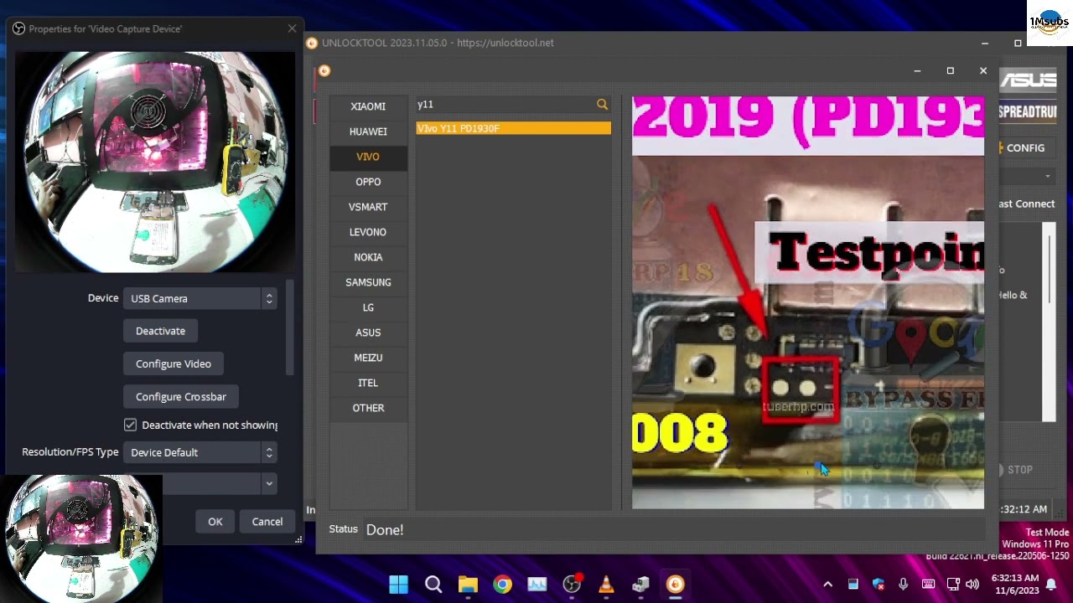Click the Spreadtrum tab in the main window

[x=1028, y=111]
